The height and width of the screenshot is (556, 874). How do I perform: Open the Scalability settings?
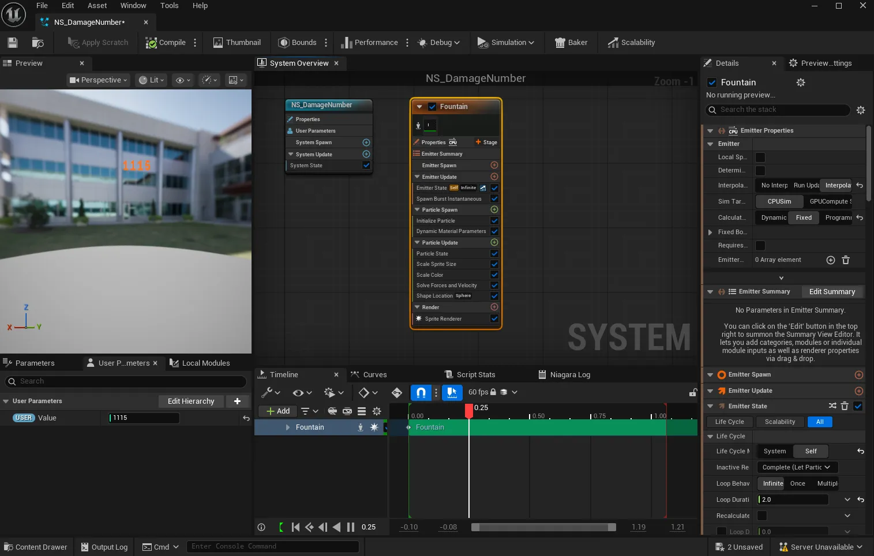click(x=631, y=43)
